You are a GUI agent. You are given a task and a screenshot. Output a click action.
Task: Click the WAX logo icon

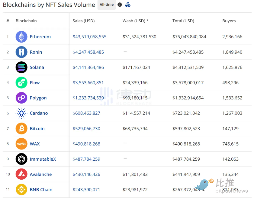[21, 144]
